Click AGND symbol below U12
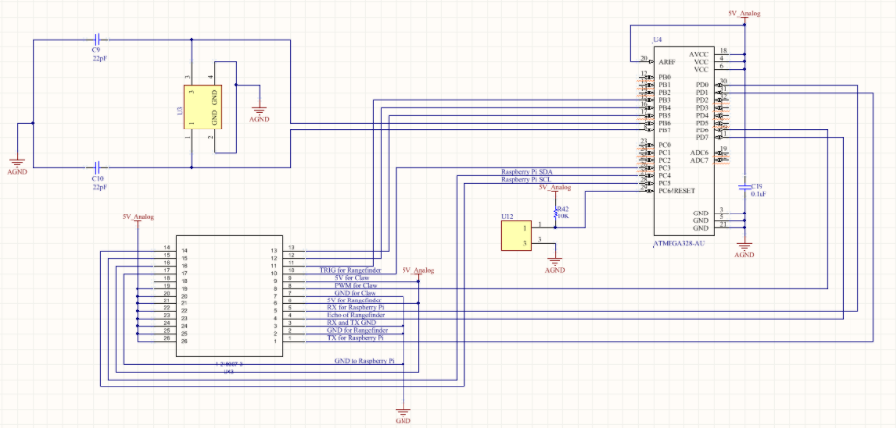Viewport: 896px width, 429px height. 555,264
